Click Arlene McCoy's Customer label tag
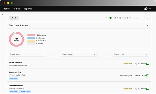The width and height of the screenshot is (156, 94). (14, 78)
